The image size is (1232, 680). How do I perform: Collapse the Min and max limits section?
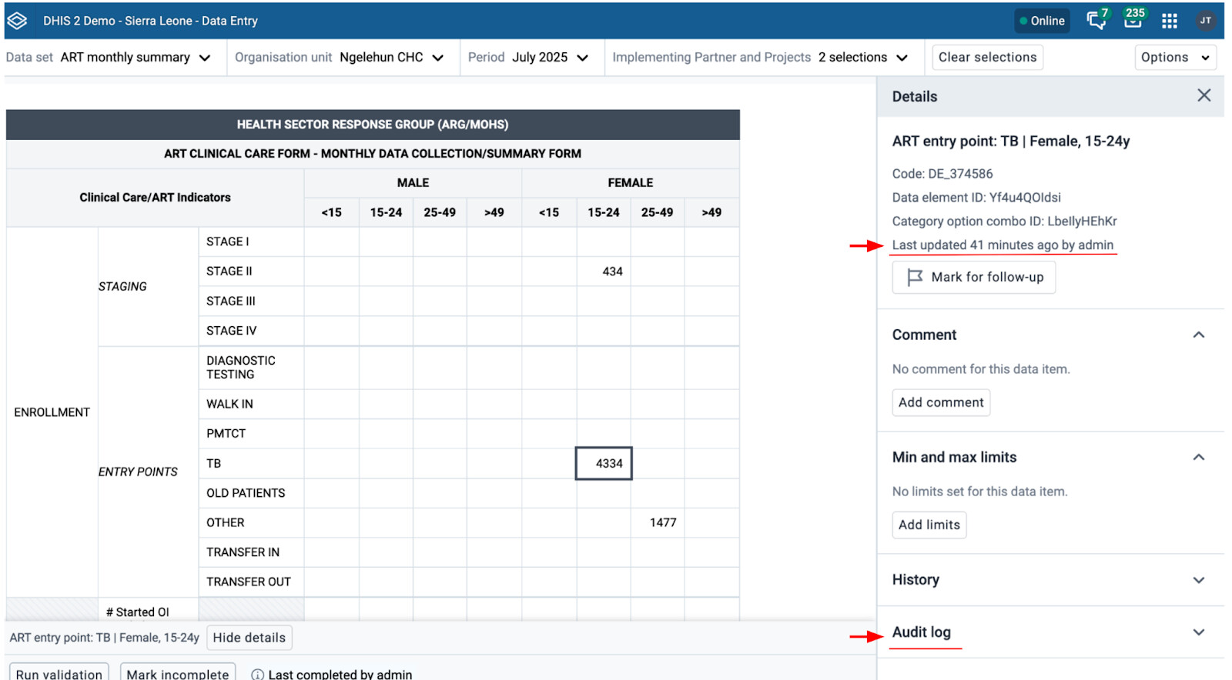coord(1198,457)
